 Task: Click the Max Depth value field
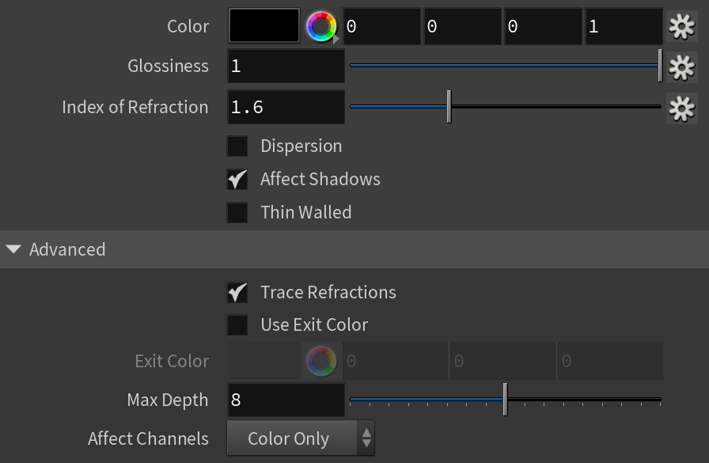click(x=286, y=400)
